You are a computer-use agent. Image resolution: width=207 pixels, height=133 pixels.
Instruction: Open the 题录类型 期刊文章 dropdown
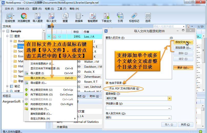pos(169,98)
